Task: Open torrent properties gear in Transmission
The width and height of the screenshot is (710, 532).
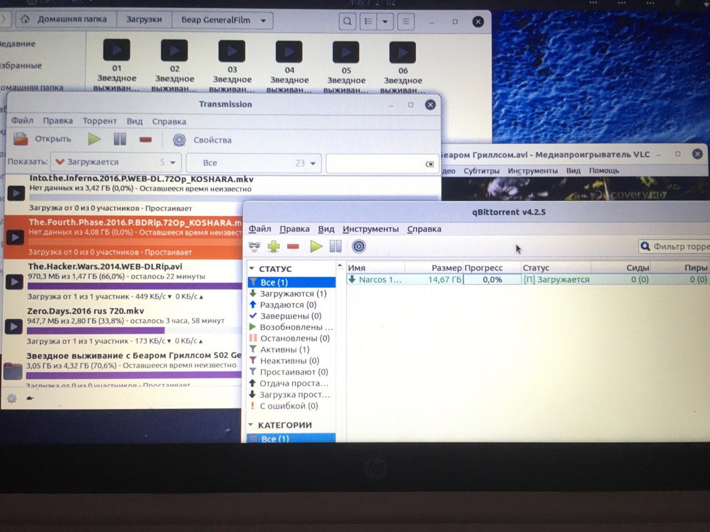Action: click(x=179, y=140)
